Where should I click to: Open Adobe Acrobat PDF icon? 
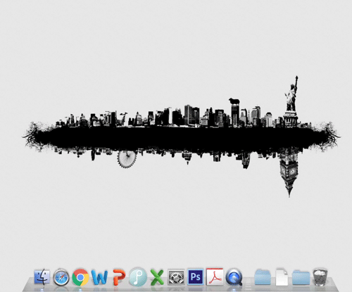tap(215, 277)
